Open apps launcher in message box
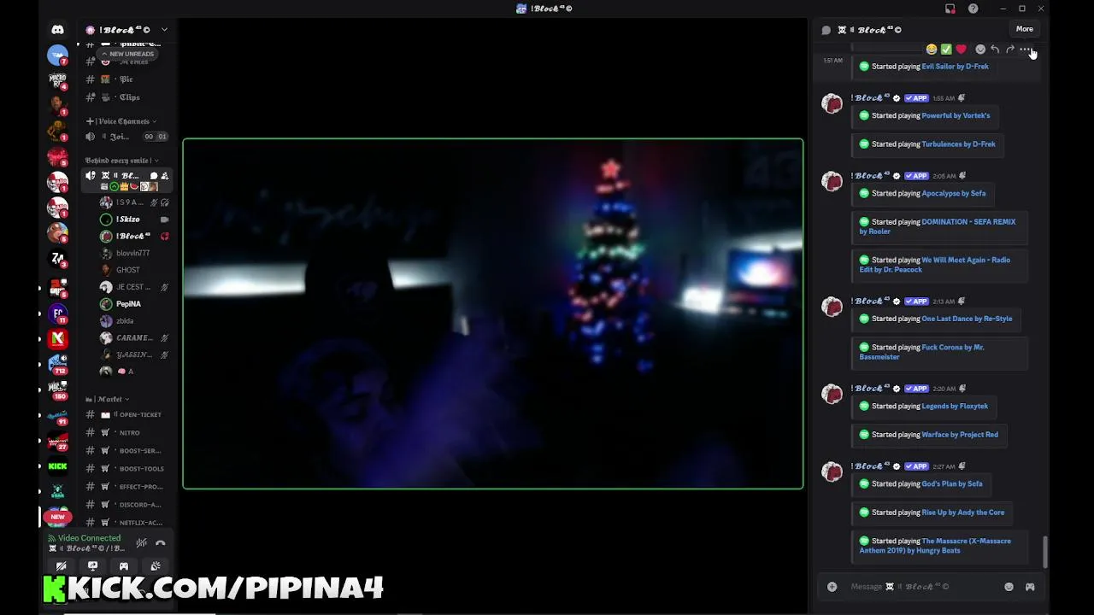 tap(1030, 587)
